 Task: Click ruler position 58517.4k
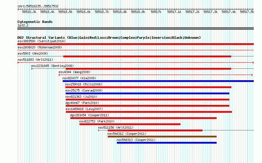(229, 12)
